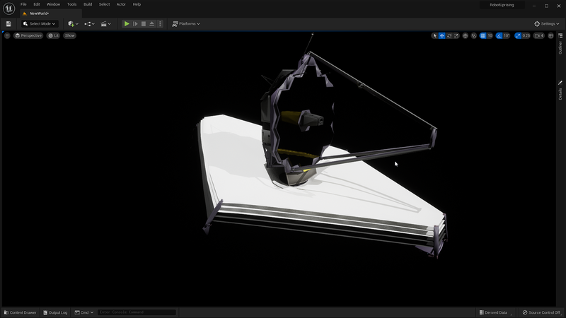Activate the Select objects cursor tool

[434, 35]
